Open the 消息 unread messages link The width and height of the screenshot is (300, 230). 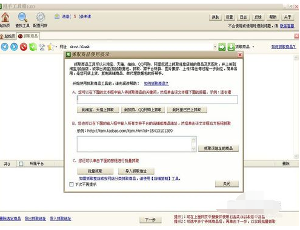coord(76,16)
